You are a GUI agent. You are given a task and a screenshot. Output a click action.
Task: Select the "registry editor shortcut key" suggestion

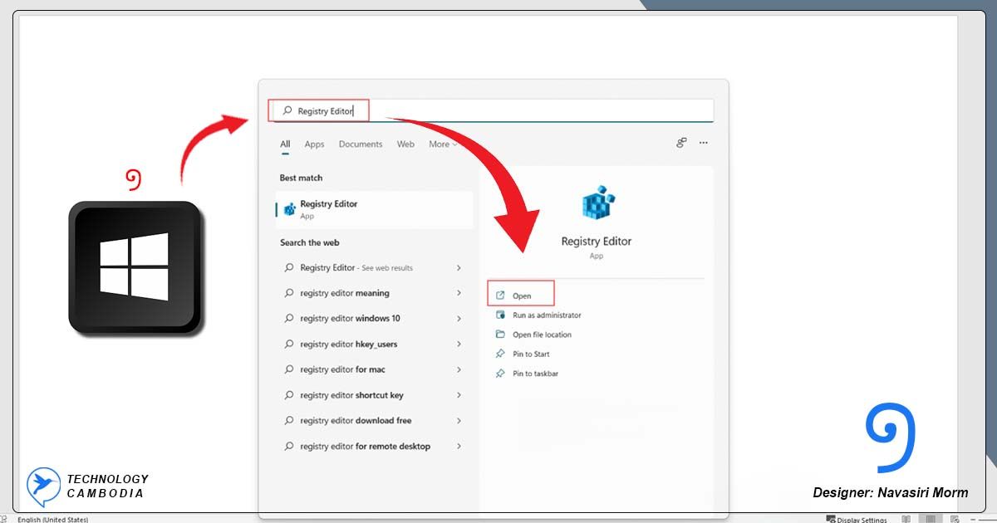[374, 395]
